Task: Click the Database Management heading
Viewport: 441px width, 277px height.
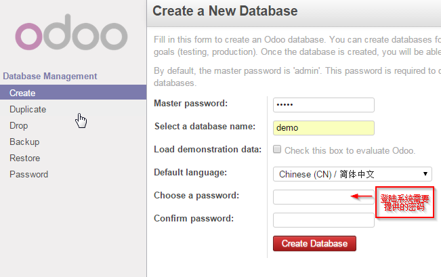Action: click(49, 77)
